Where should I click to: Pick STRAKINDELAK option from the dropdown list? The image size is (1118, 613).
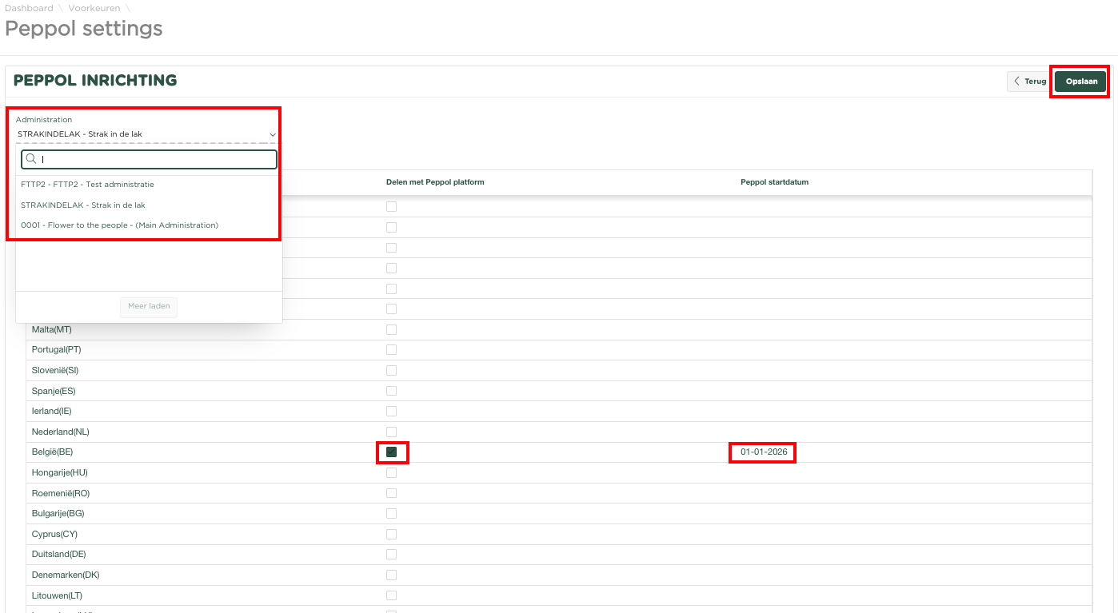pyautogui.click(x=83, y=205)
